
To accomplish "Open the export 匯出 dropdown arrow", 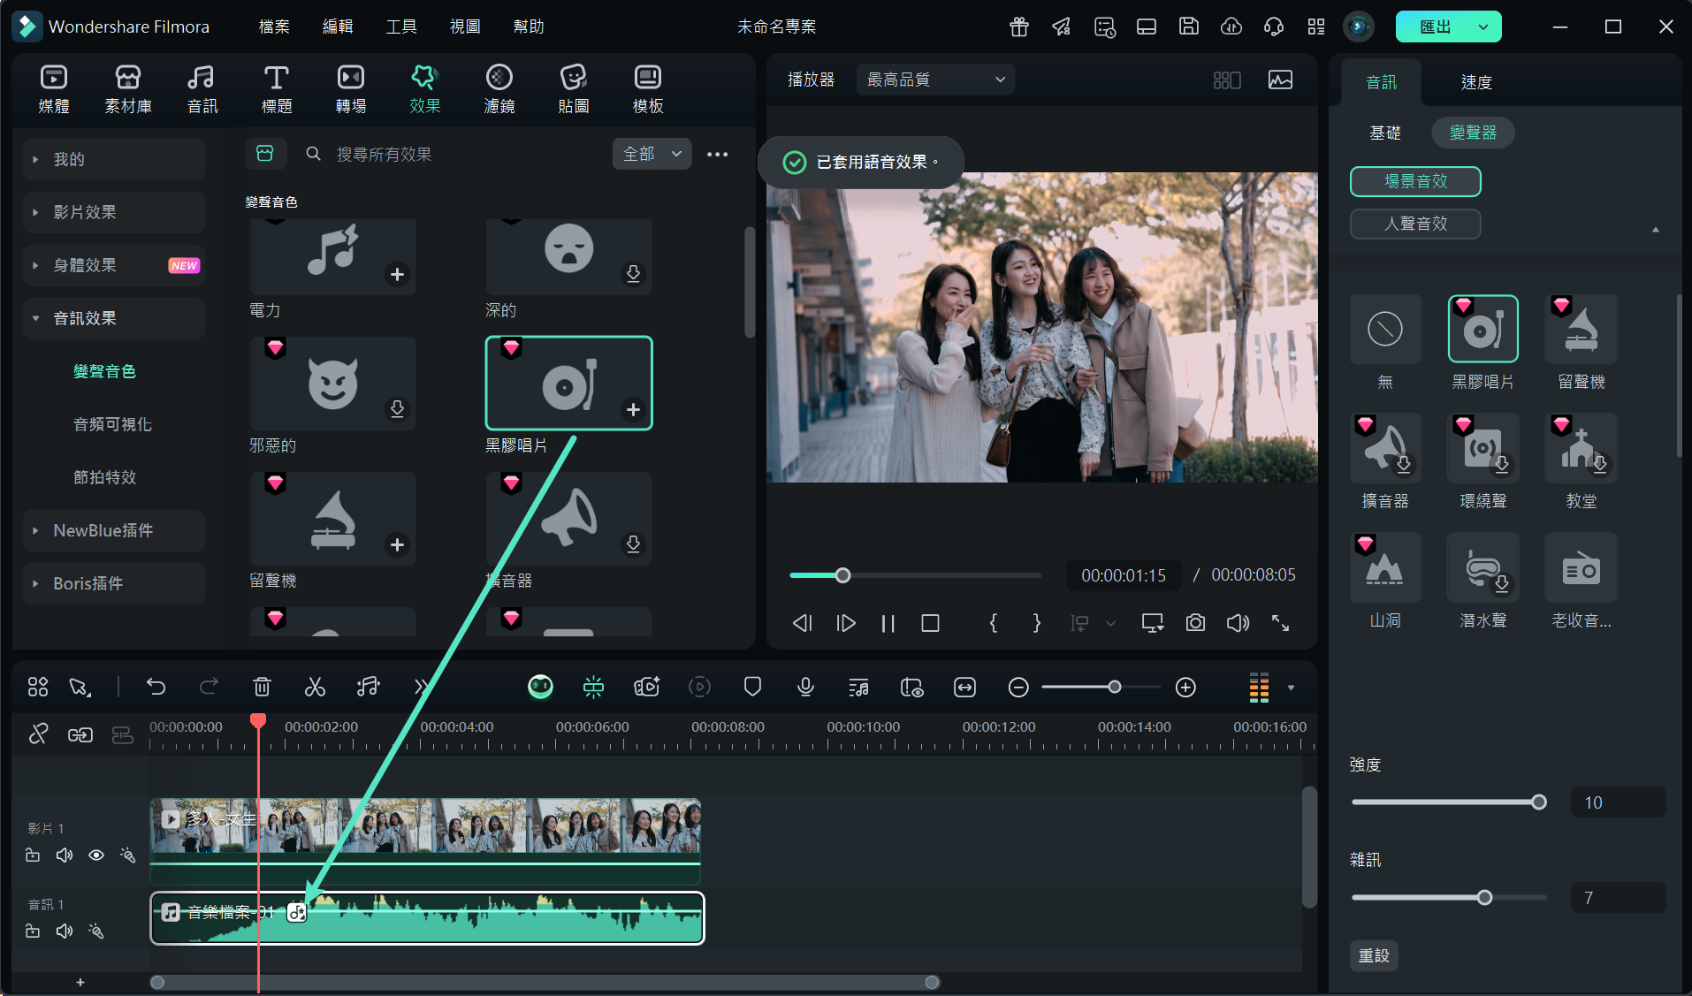I will click(x=1483, y=27).
